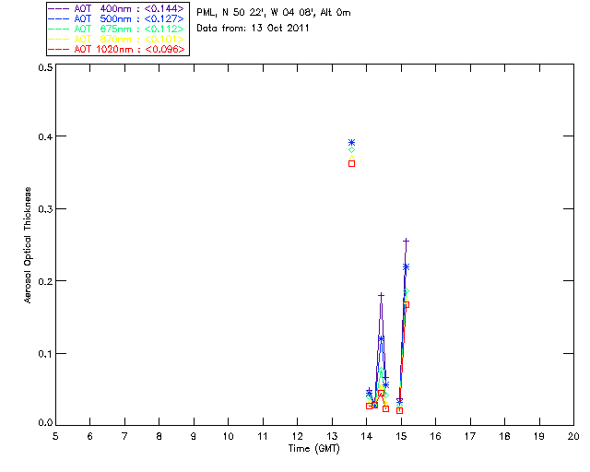The image size is (590, 472).
Task: Click the x-axis tick label 12
Action: (x=297, y=436)
